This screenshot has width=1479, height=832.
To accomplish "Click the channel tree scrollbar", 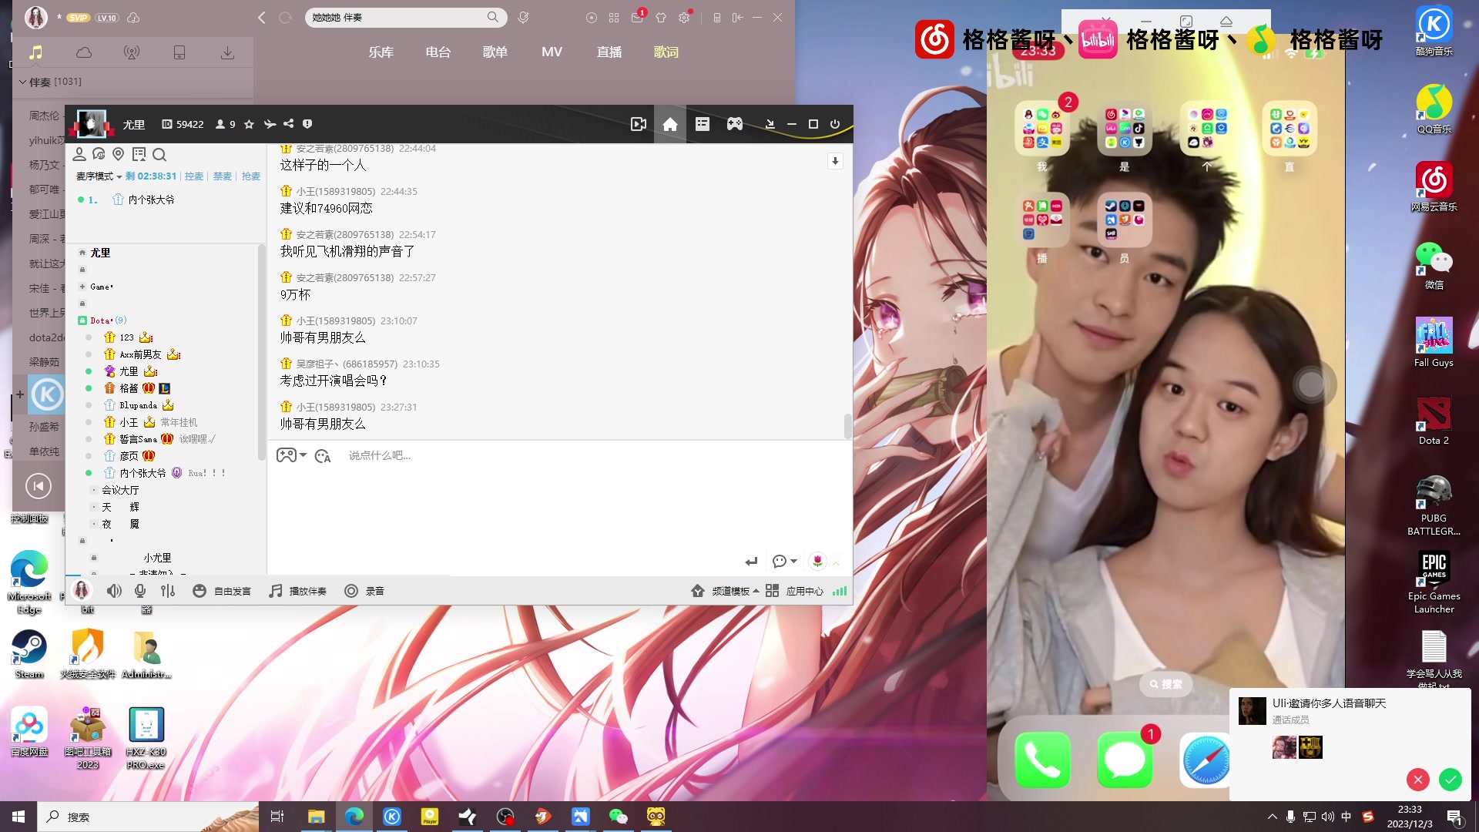I will (261, 351).
